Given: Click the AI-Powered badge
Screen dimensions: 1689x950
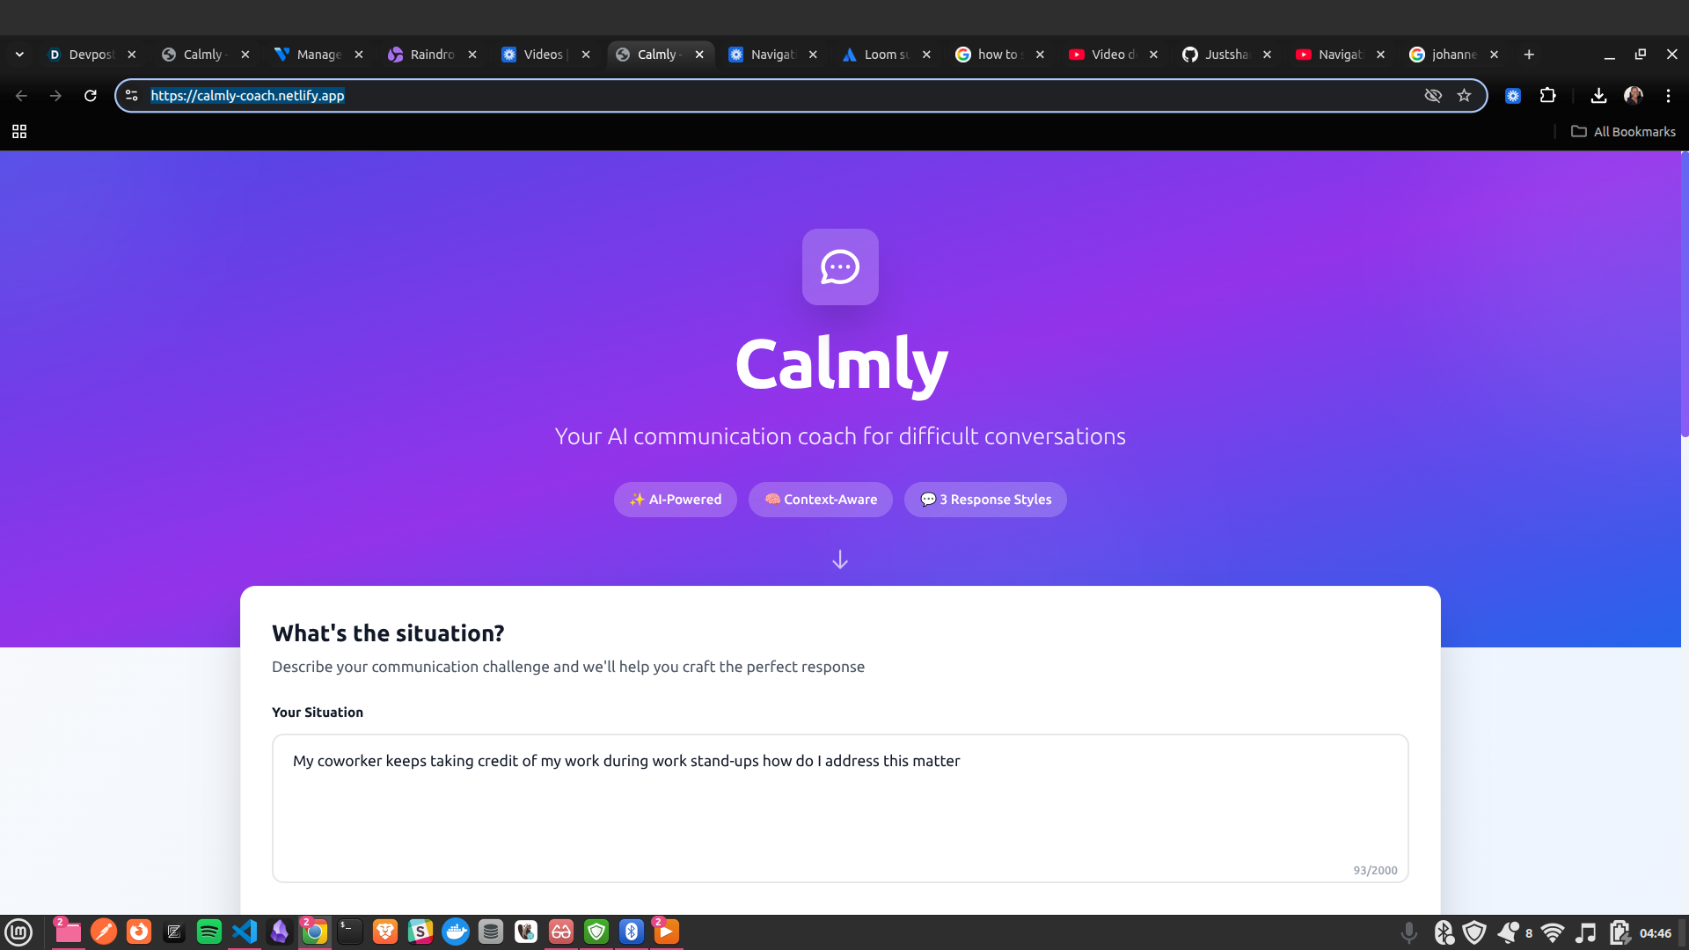Looking at the screenshot, I should click(x=675, y=500).
